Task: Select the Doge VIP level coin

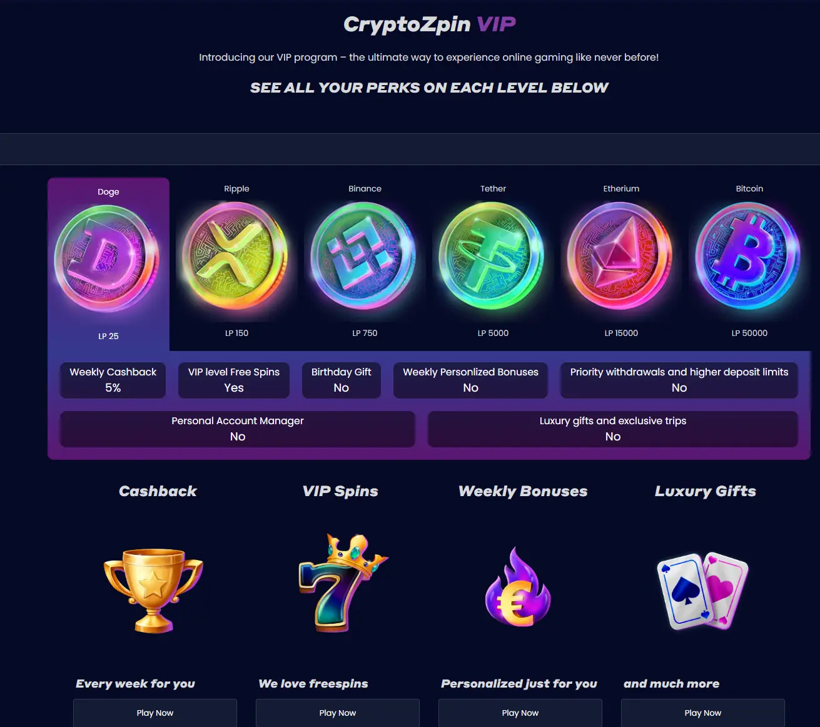Action: [108, 259]
